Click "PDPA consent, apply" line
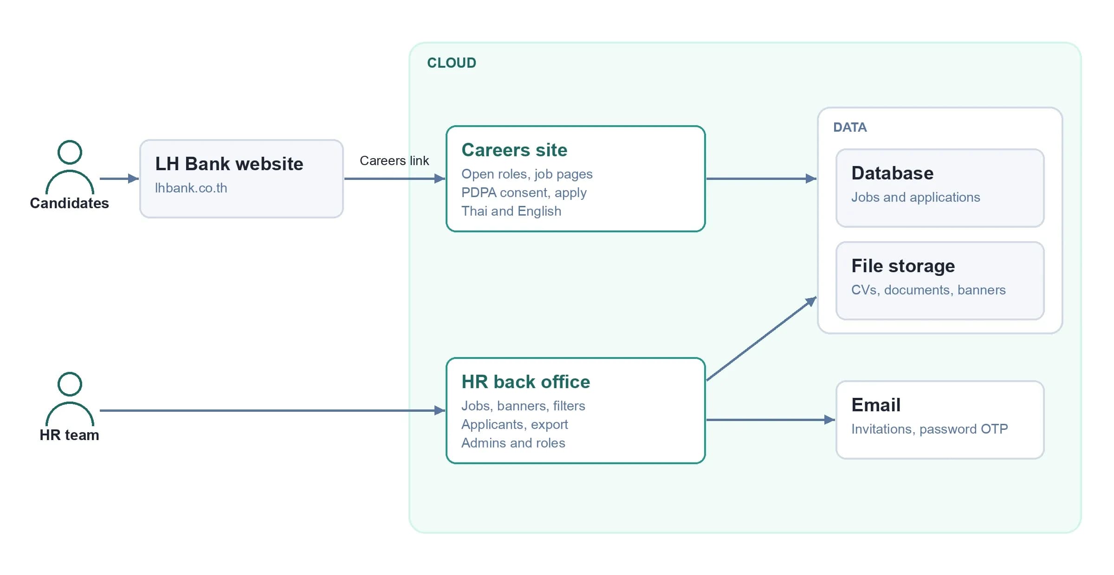 coord(524,192)
